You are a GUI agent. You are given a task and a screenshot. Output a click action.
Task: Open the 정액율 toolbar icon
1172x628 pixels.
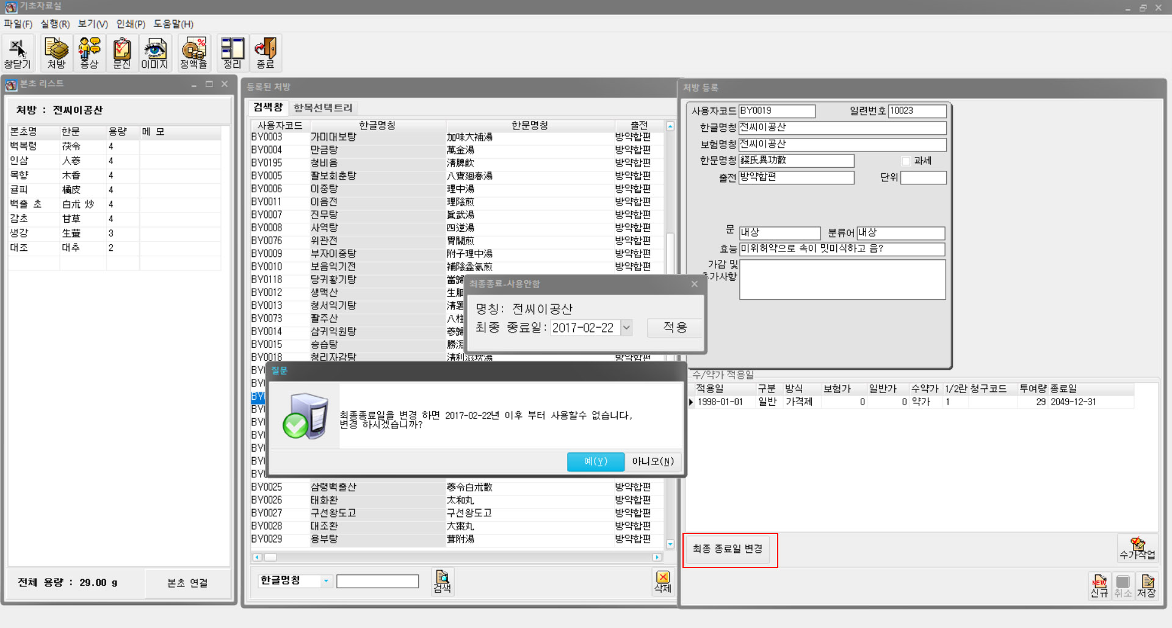194,53
